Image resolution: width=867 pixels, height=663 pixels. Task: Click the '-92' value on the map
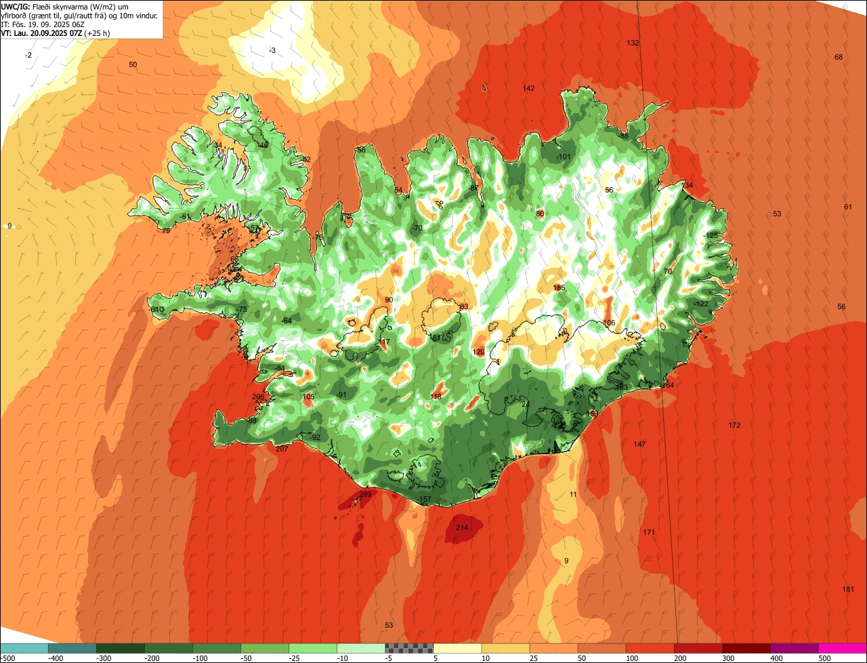(315, 437)
